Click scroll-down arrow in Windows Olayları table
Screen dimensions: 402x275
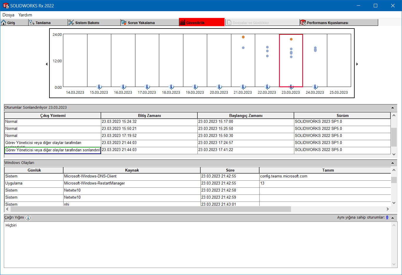394,203
